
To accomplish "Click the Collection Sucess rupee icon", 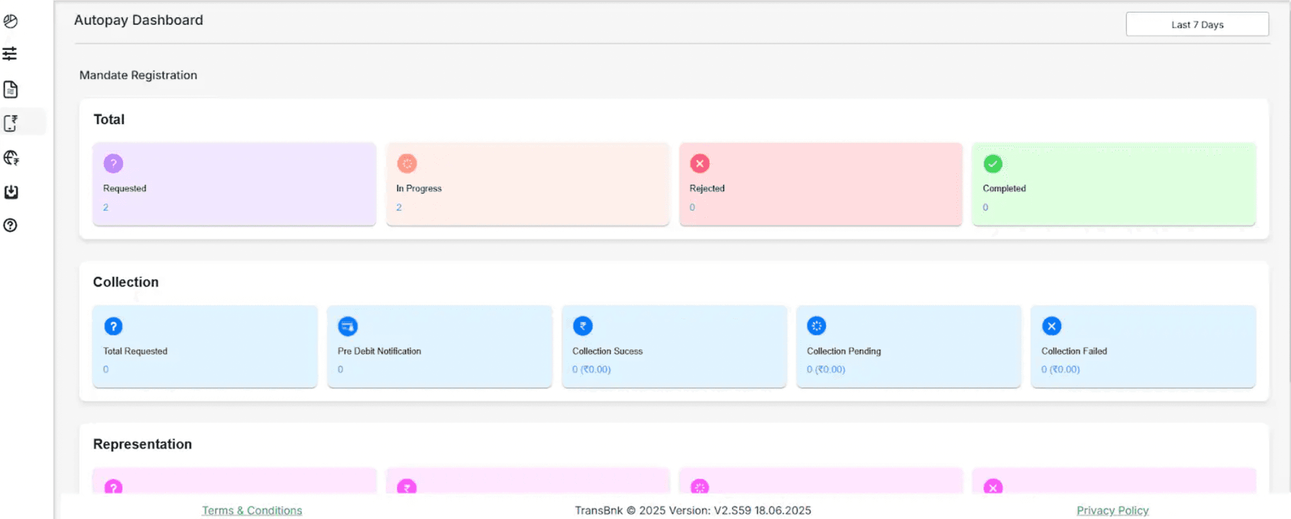I will pyautogui.click(x=582, y=326).
